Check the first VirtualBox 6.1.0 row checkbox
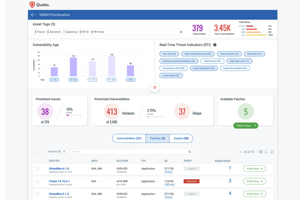 pos(37,169)
